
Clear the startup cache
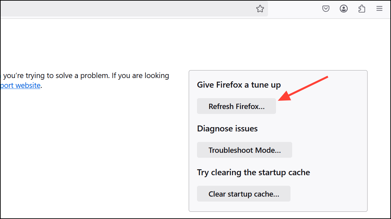pyautogui.click(x=244, y=194)
